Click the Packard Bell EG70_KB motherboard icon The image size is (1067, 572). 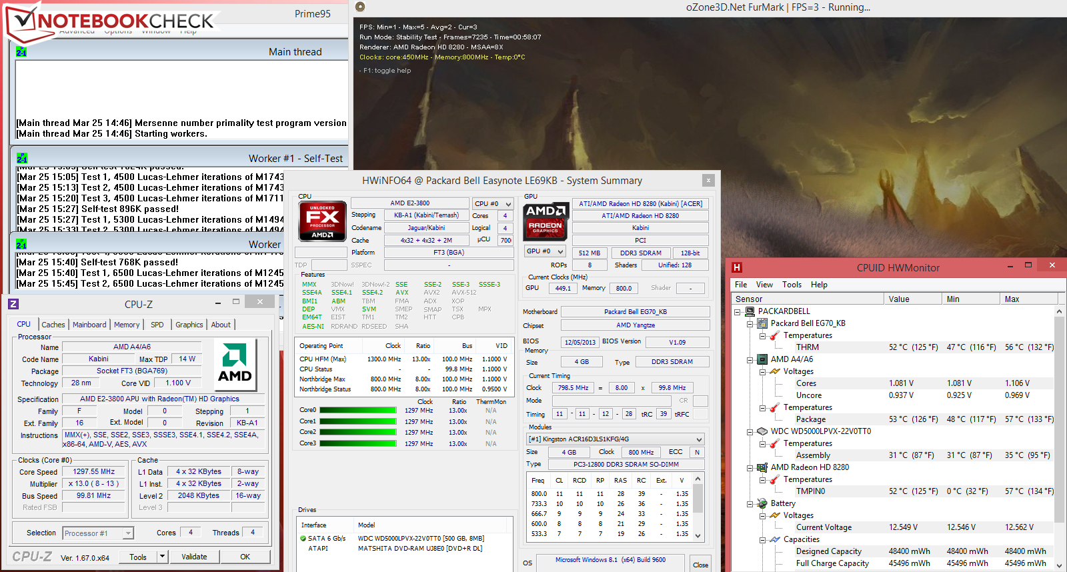762,323
